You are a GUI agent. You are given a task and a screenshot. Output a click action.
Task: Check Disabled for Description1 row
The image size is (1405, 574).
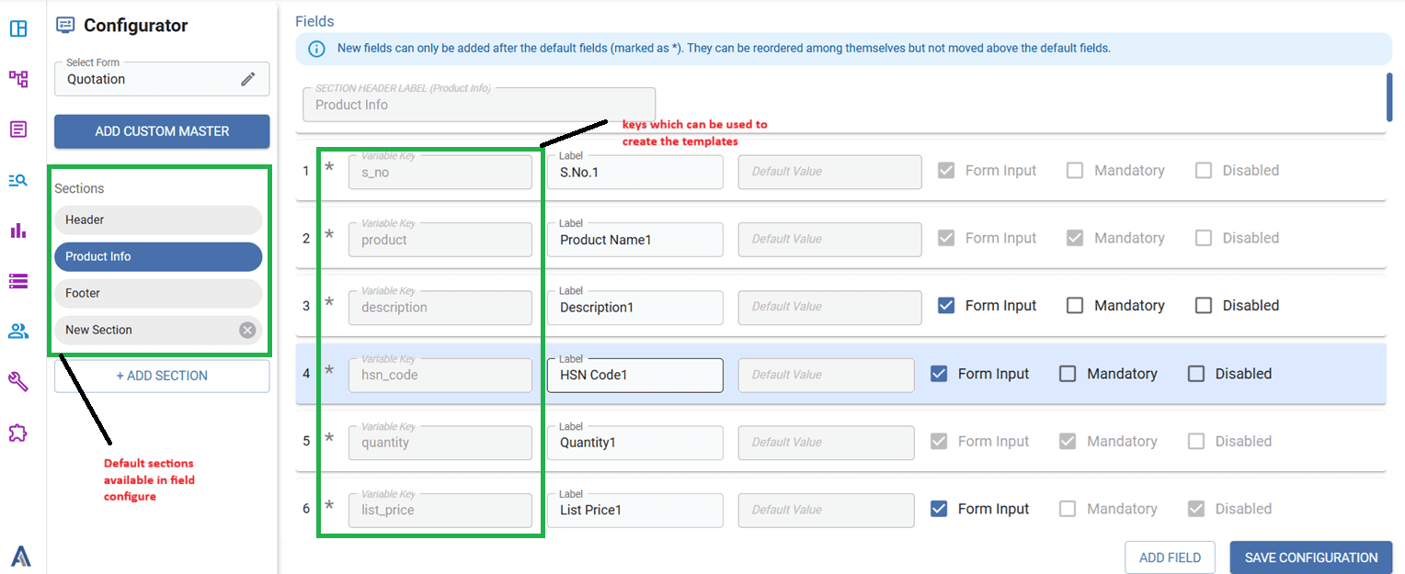1204,306
